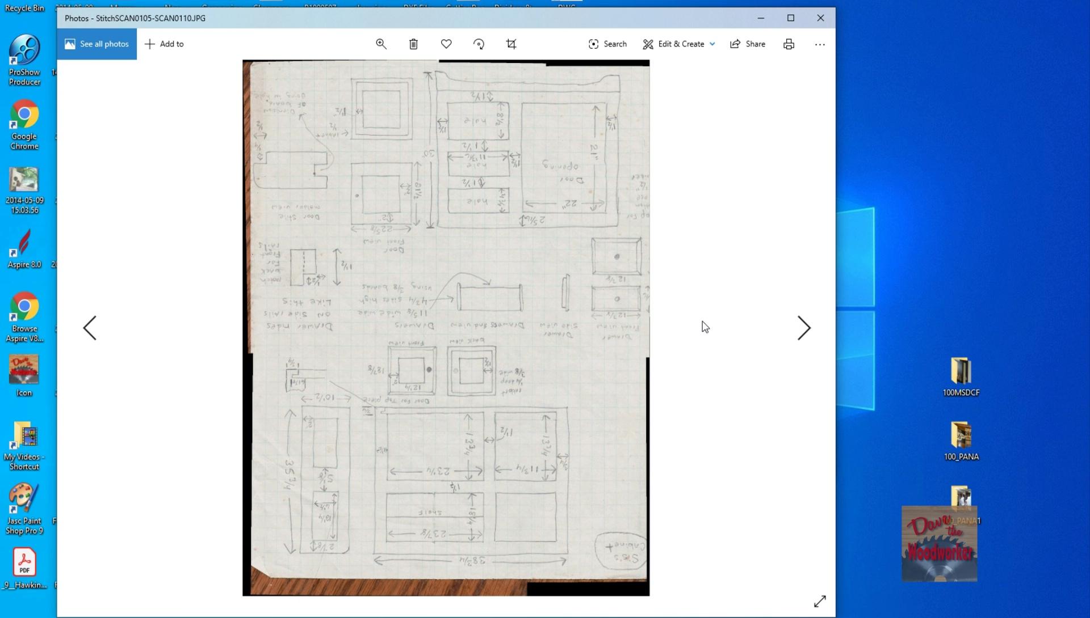Add photo to favorites heart icon
The width and height of the screenshot is (1090, 618).
pos(446,44)
